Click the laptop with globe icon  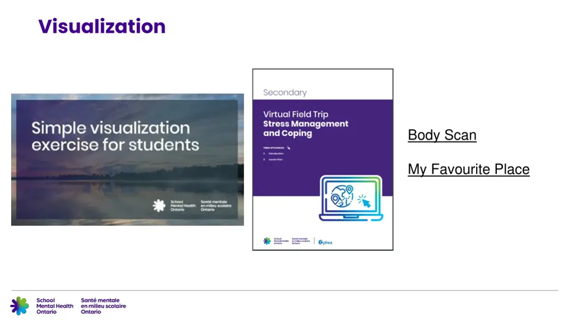[351, 199]
